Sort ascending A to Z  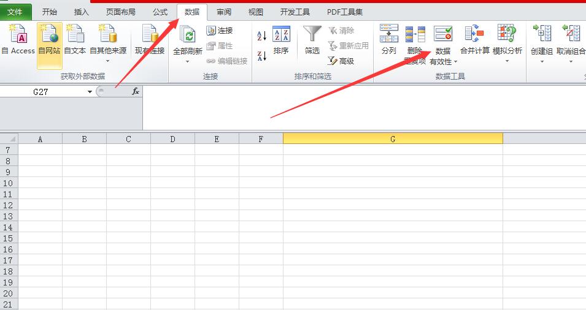(x=261, y=36)
